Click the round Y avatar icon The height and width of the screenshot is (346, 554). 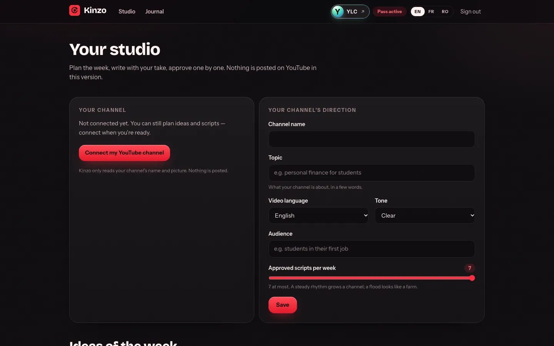pyautogui.click(x=337, y=12)
